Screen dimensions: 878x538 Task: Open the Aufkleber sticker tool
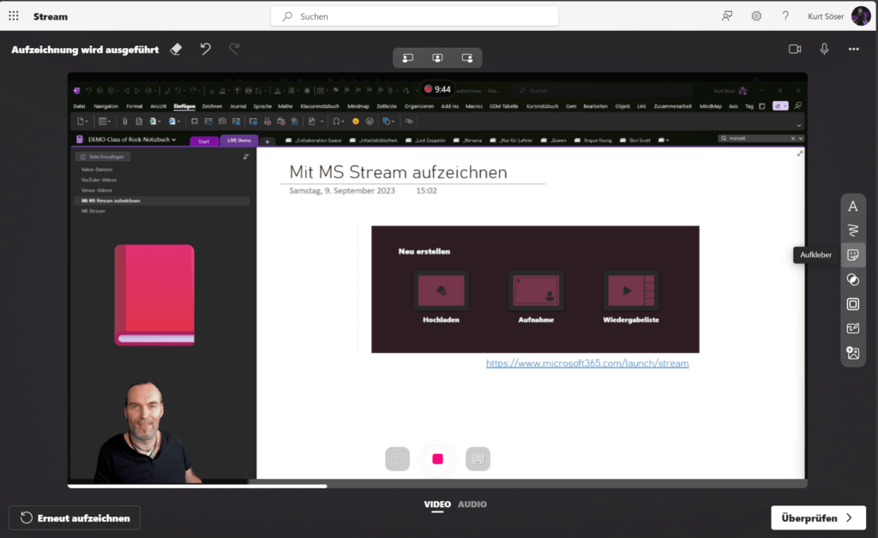click(853, 255)
